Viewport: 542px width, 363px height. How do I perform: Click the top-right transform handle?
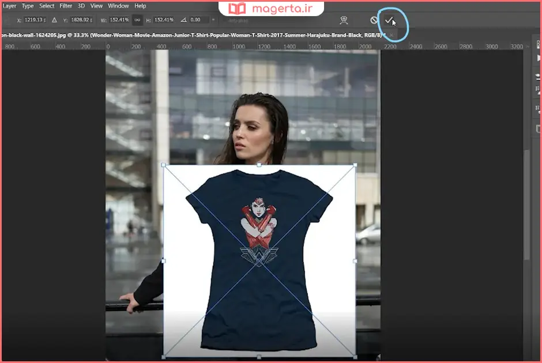(355, 165)
